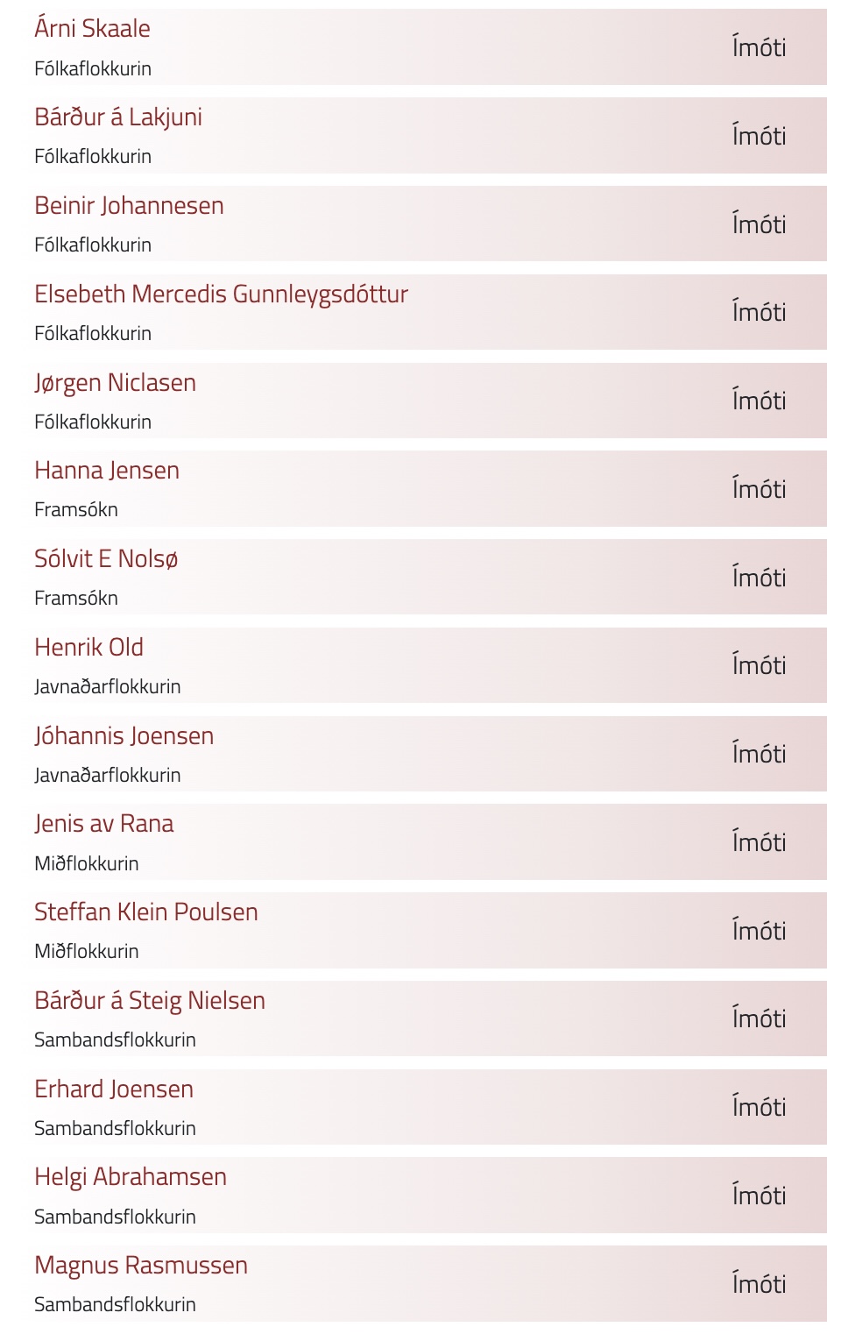Screen dimensions: 848x1334
Task: Open Bárður á Steig Nielsen's page
Action: (x=149, y=1001)
